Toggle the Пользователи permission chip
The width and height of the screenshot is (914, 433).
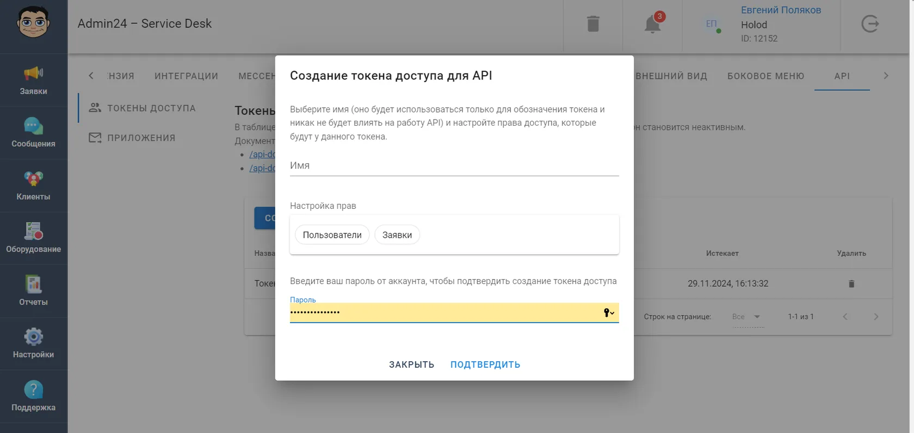(332, 235)
